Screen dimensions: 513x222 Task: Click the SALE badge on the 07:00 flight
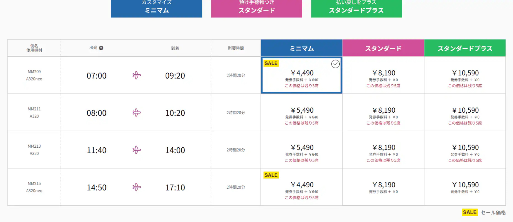(x=271, y=63)
